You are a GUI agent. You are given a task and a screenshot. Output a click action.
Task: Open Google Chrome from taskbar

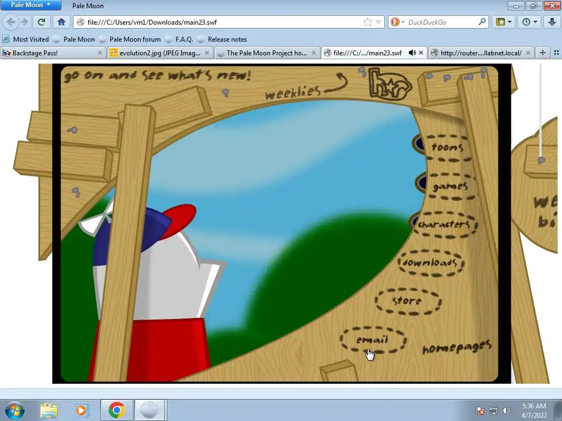tap(117, 410)
